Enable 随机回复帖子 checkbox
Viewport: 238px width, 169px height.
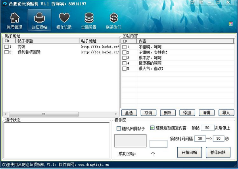119,128
